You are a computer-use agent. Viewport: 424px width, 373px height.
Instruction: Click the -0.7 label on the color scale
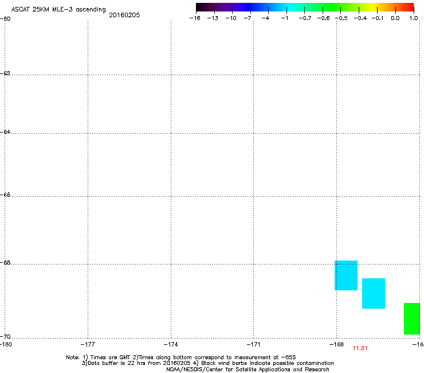tap(305, 18)
